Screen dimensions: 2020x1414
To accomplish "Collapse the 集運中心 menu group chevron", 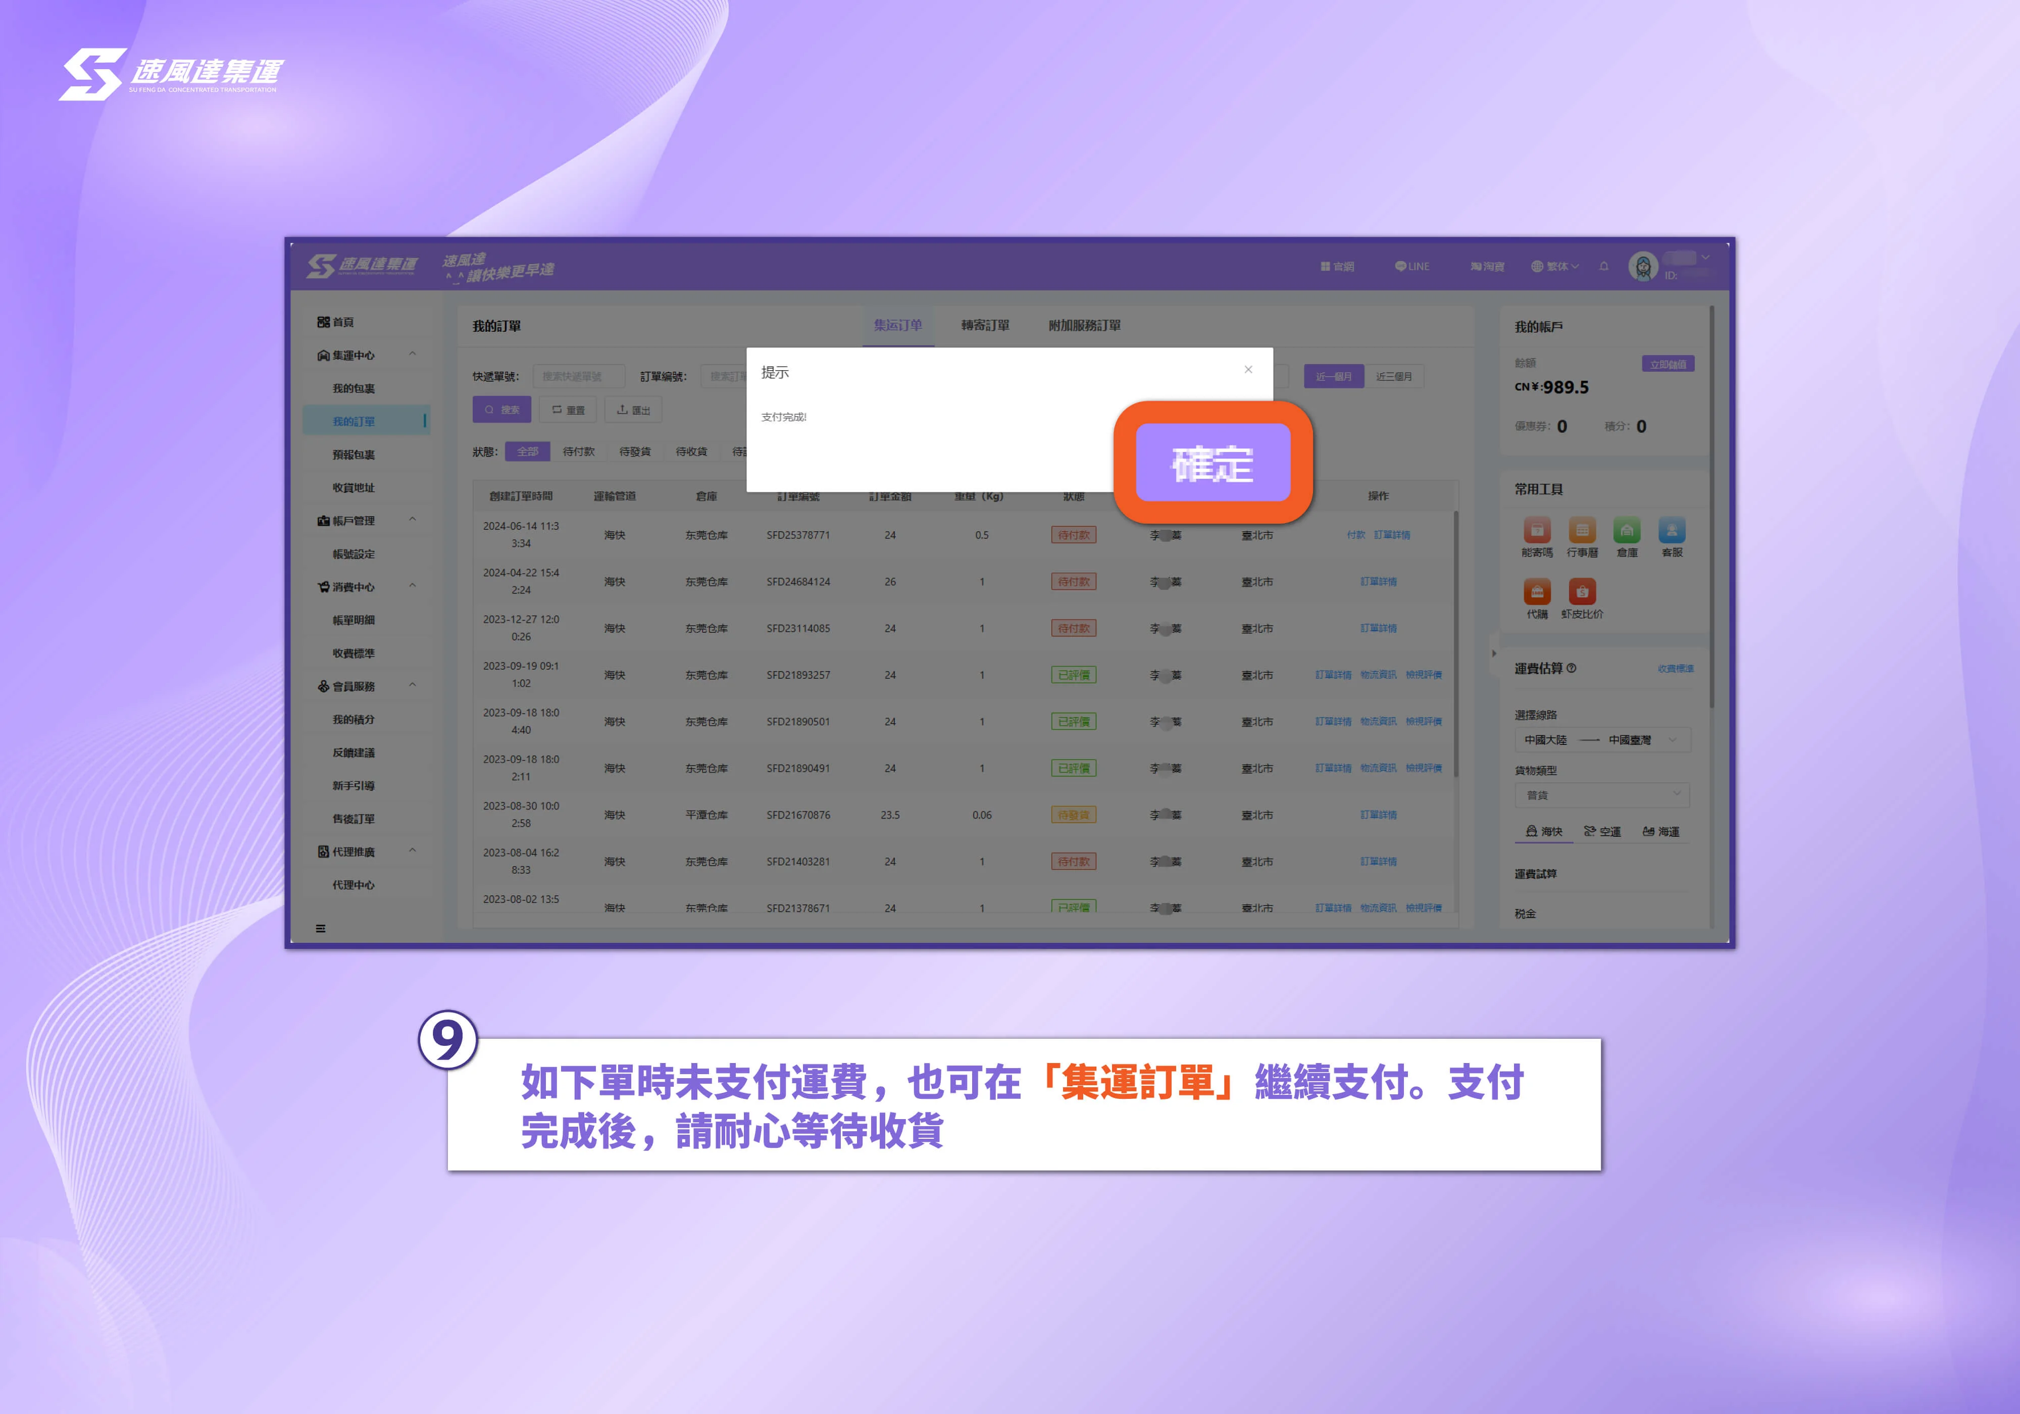I will pos(413,353).
